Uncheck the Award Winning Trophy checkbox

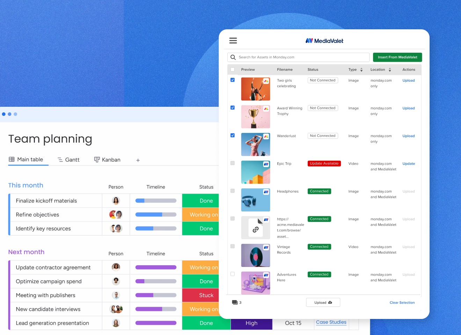(233, 107)
